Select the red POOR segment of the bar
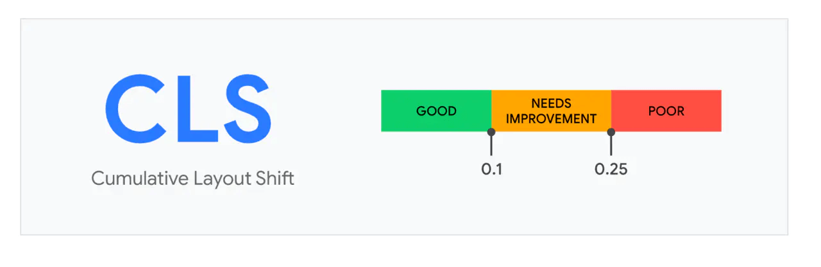Viewport: 821px width, 267px height. pyautogui.click(x=666, y=122)
